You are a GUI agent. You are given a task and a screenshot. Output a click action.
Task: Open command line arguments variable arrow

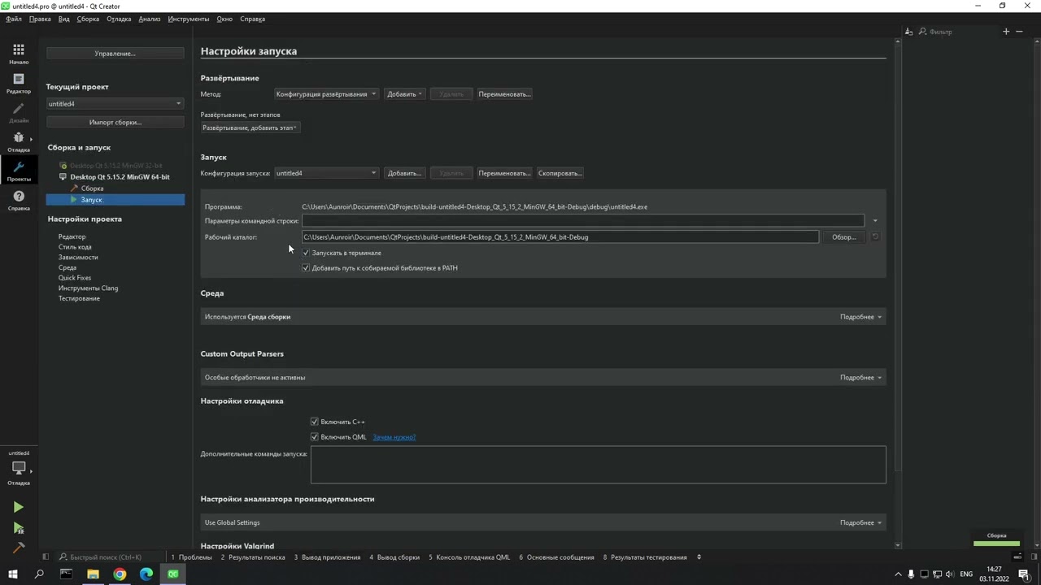875,221
